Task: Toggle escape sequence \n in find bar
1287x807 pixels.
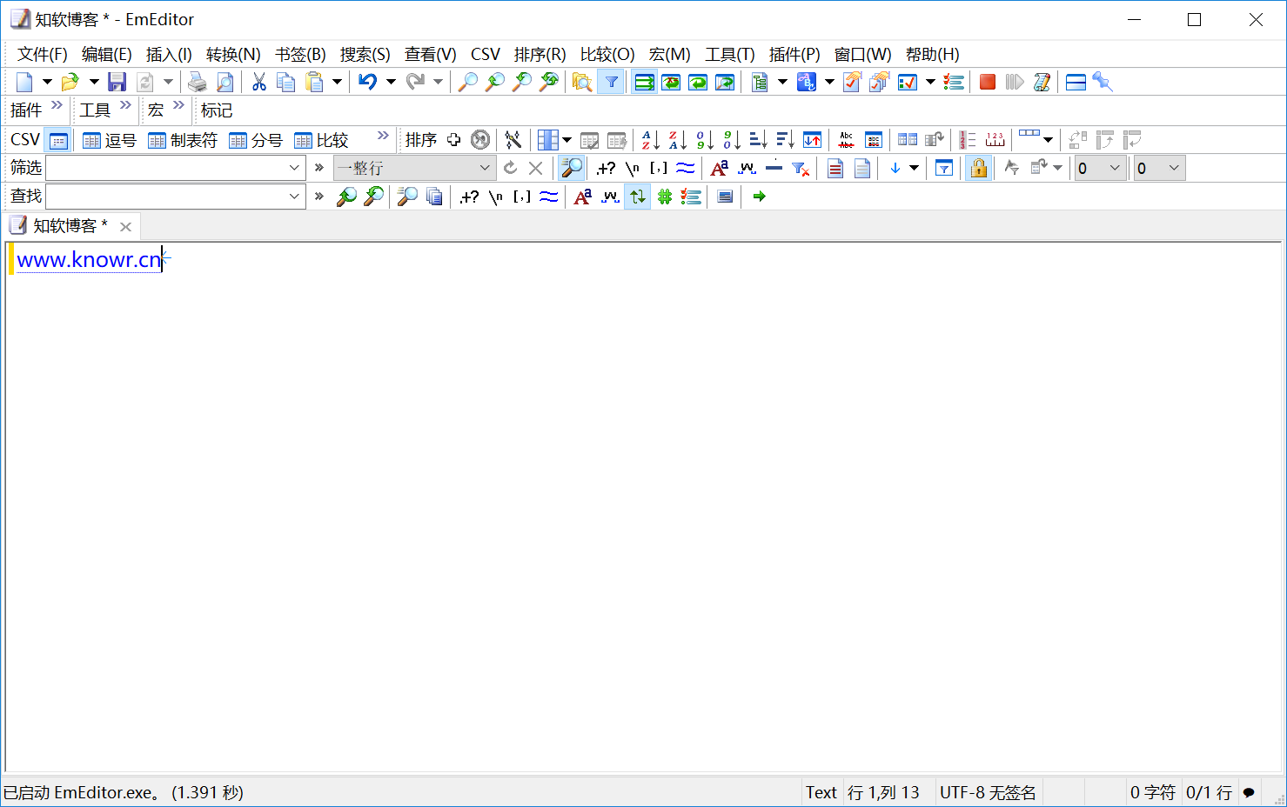Action: (495, 197)
